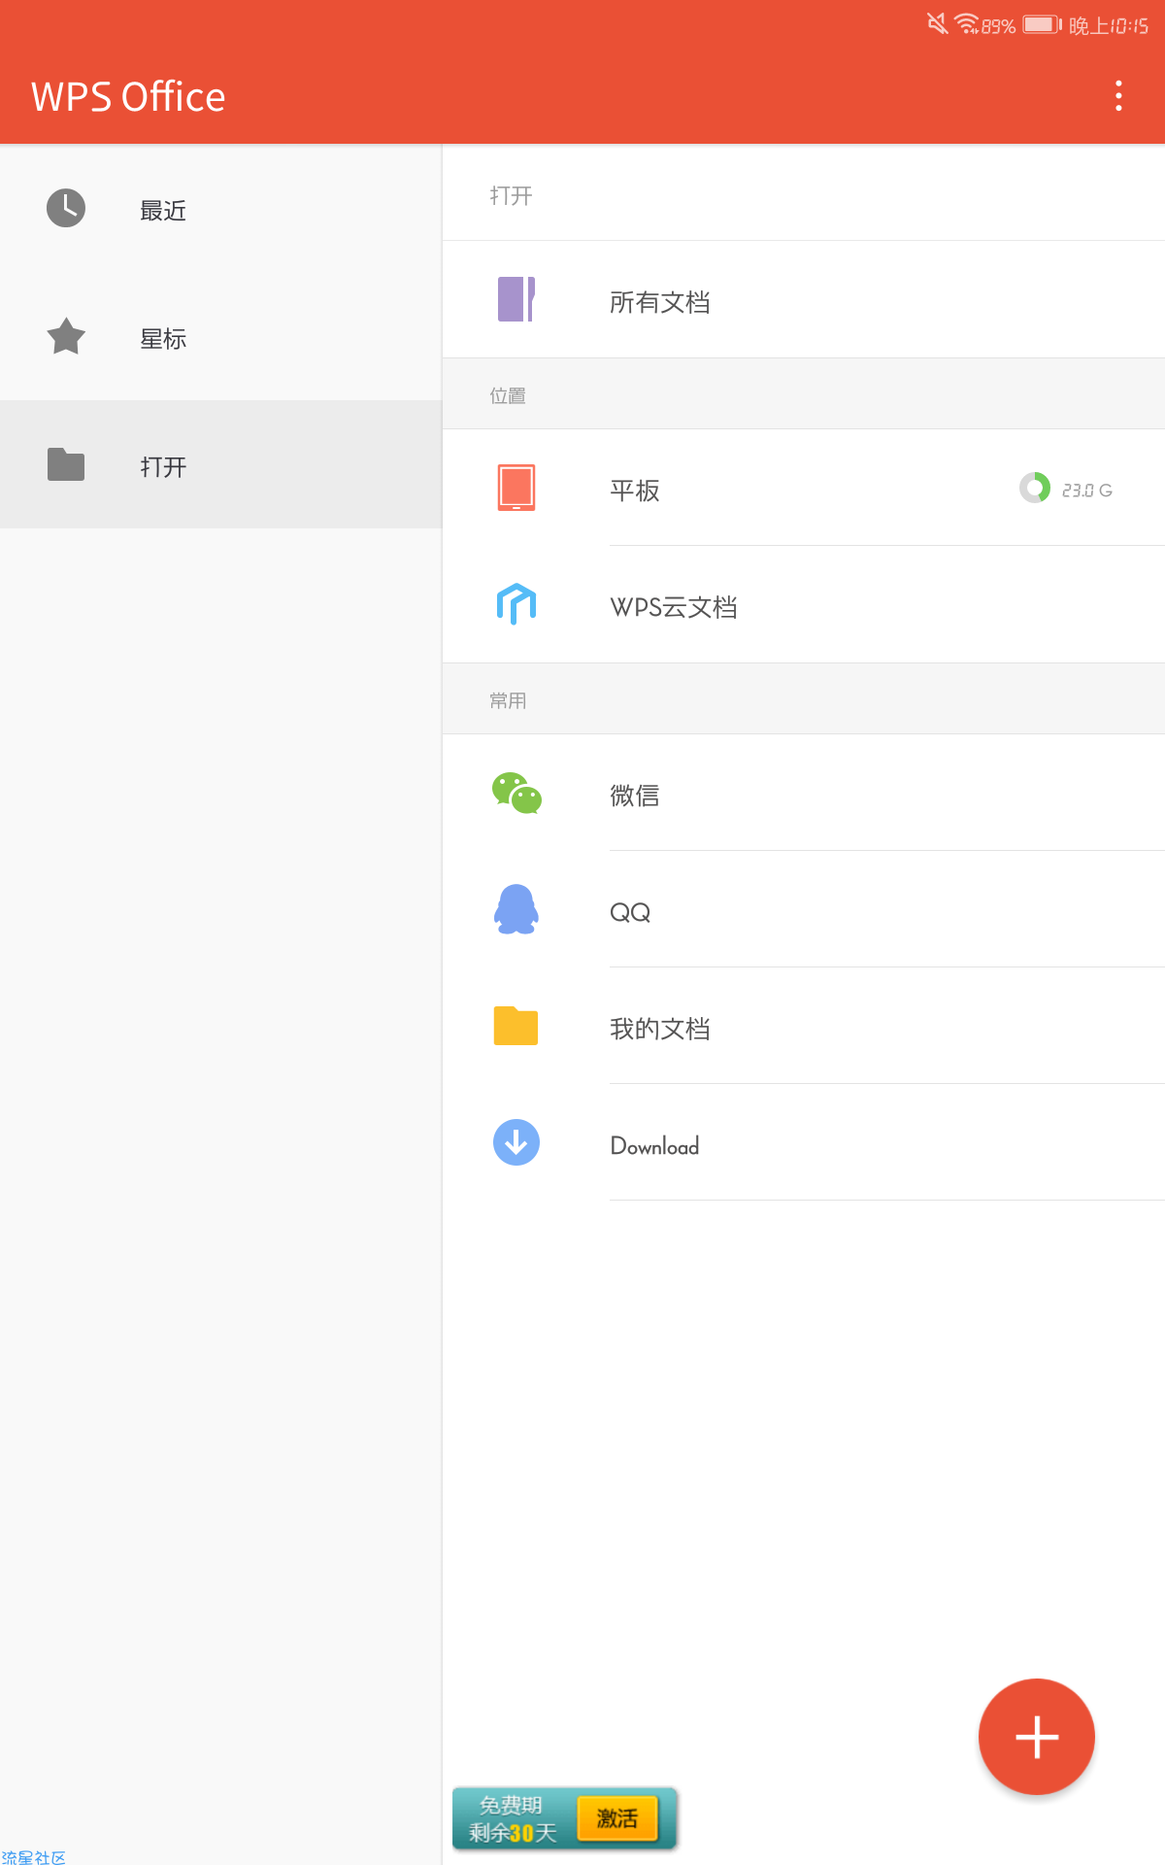
Task: Select 星标 in the sidebar
Action: (x=220, y=336)
